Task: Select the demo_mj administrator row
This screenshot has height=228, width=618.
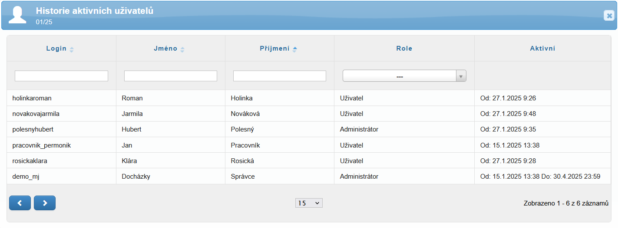Action: point(26,177)
